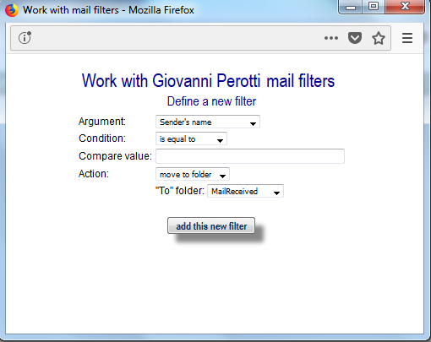This screenshot has width=431, height=342.
Task: Focus the Compare value text field
Action: coord(250,156)
